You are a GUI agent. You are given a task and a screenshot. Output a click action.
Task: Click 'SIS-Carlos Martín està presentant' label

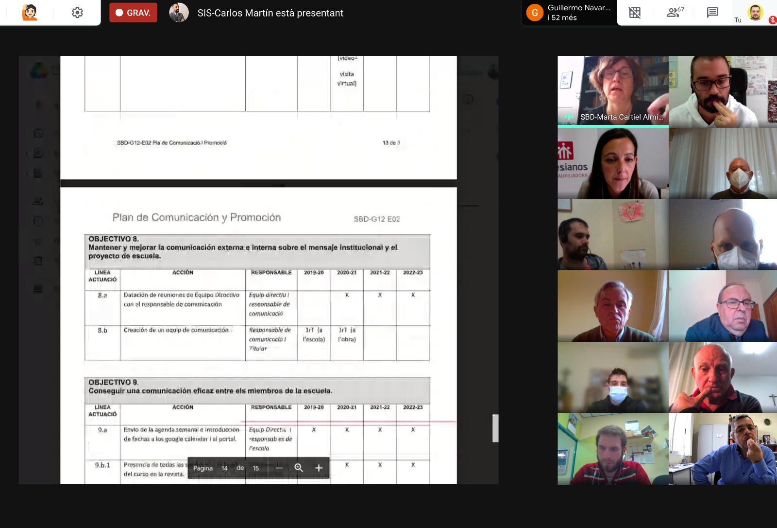tap(270, 13)
